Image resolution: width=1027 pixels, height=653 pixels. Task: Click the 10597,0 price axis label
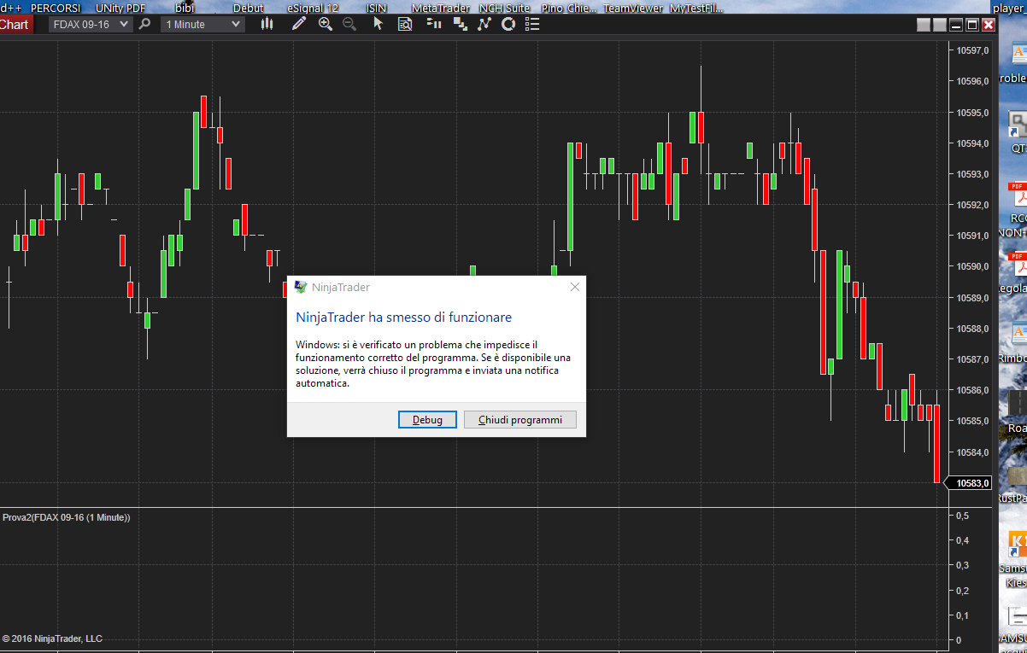pos(972,50)
